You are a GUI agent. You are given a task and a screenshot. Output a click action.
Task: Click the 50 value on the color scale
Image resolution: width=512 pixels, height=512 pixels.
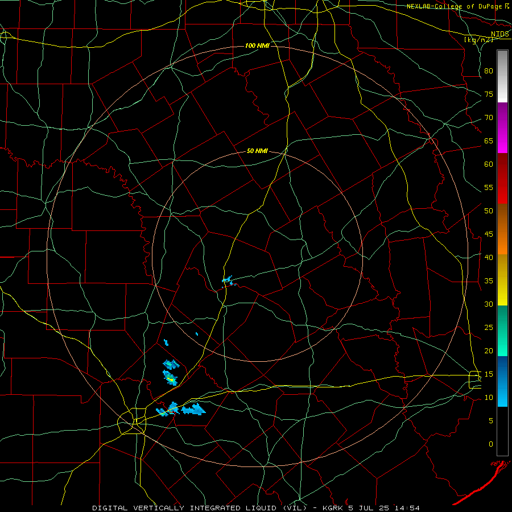pyautogui.click(x=489, y=211)
